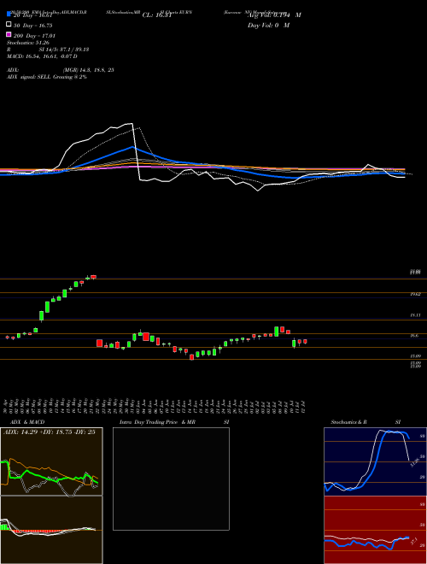Click the 'ADX & MACD' panel title
The image size is (427, 564).
pyautogui.click(x=27, y=422)
